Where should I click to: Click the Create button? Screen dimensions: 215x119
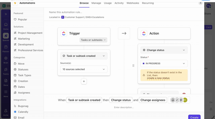[194, 117]
